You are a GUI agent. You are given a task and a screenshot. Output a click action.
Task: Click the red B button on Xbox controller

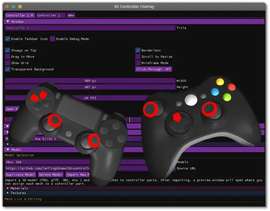[x=231, y=87]
